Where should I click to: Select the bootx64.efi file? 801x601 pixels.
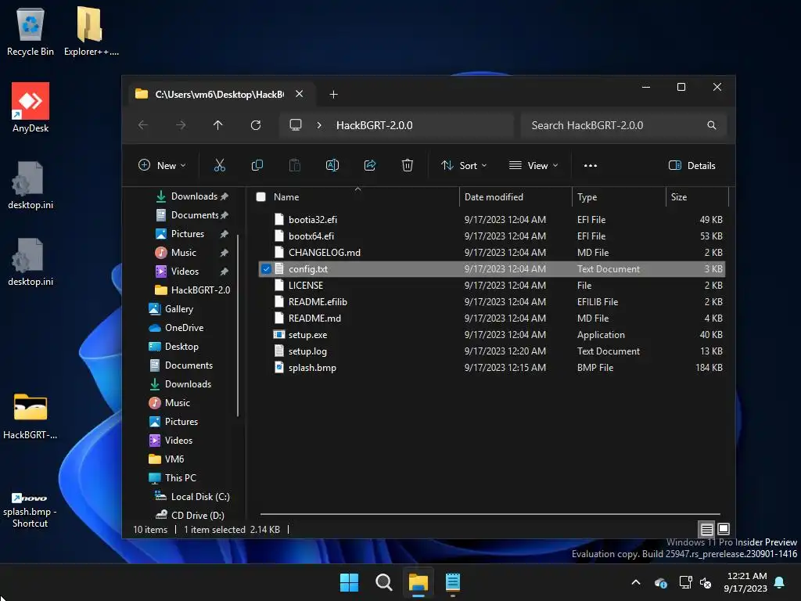click(x=311, y=236)
